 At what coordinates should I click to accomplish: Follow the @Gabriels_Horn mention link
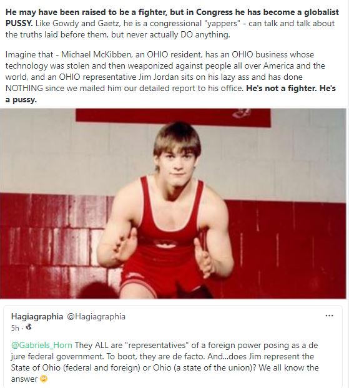point(42,345)
